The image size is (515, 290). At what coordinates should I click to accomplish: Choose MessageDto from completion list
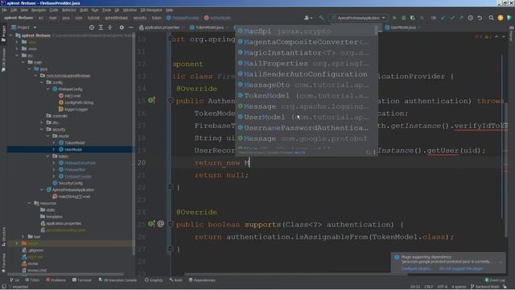pyautogui.click(x=307, y=85)
